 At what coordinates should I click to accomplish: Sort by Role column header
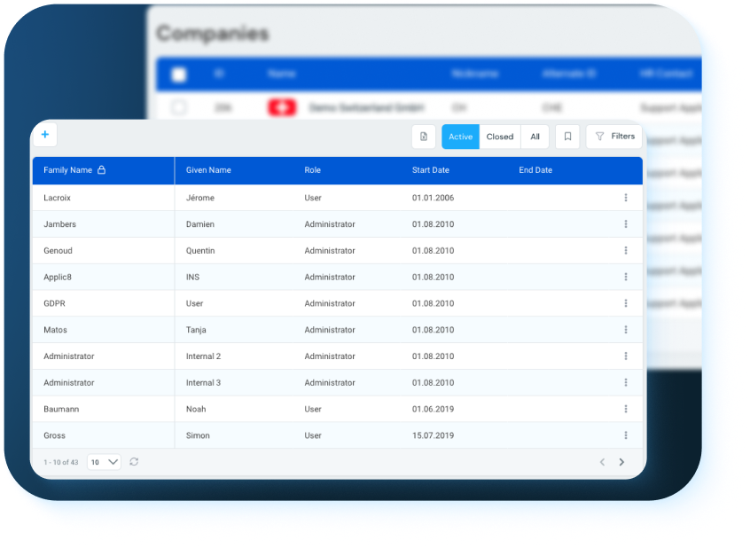coord(312,170)
